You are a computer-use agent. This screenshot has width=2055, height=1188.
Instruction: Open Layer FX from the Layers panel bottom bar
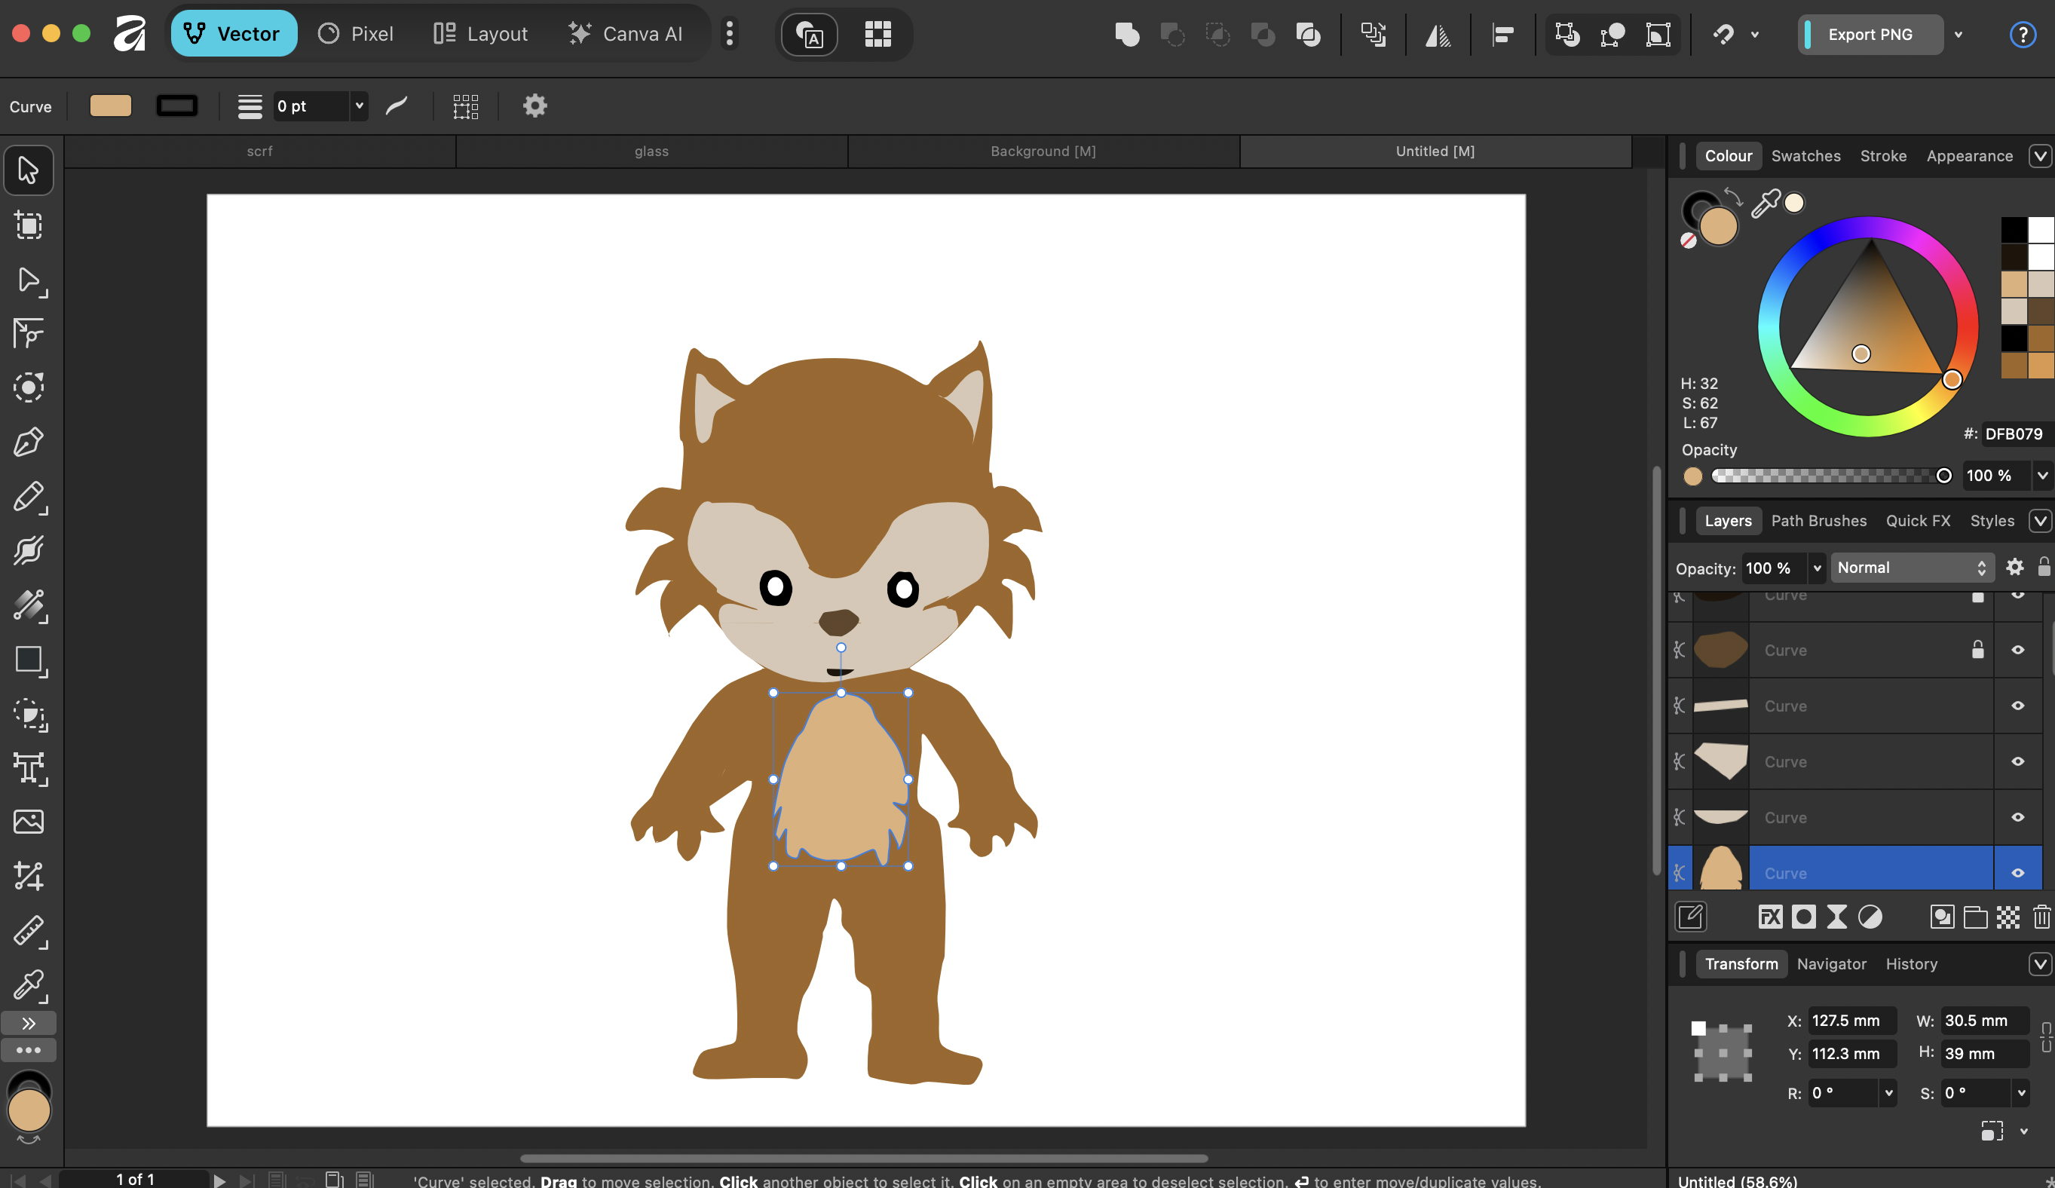tap(1769, 917)
